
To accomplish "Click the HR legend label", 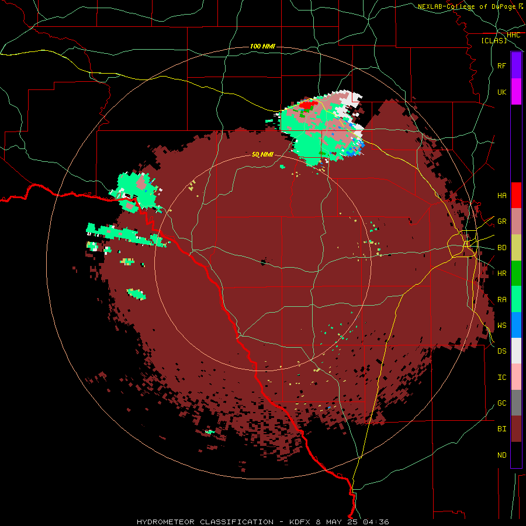I will click(502, 274).
